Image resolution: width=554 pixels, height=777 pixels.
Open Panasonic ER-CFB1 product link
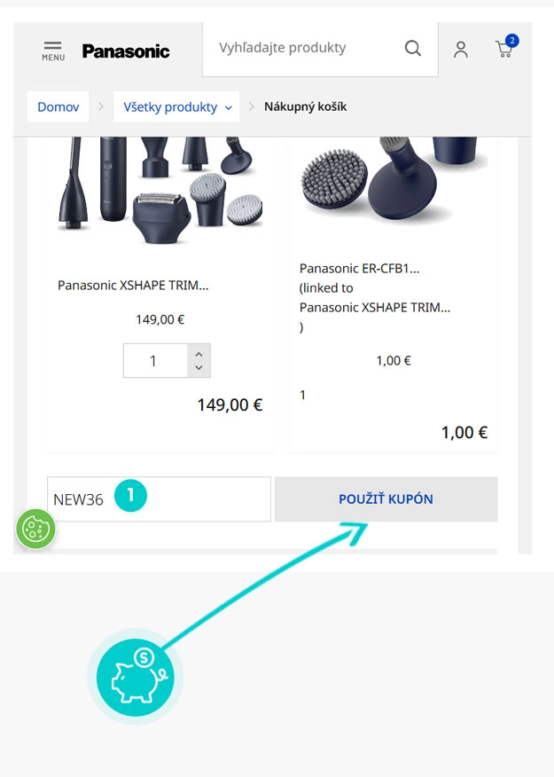pos(359,268)
